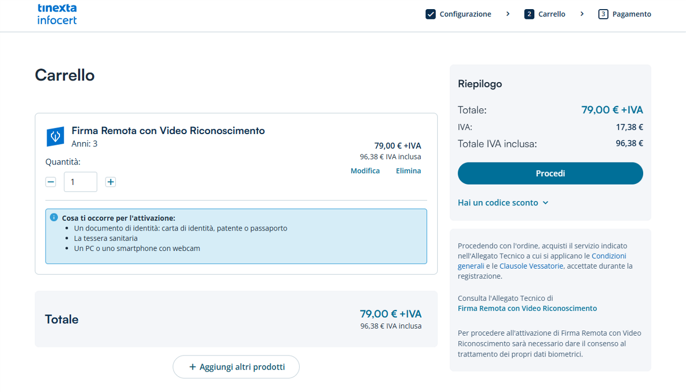Click the chevron after Configurazione
Image resolution: width=686 pixels, height=392 pixels.
pyautogui.click(x=508, y=14)
